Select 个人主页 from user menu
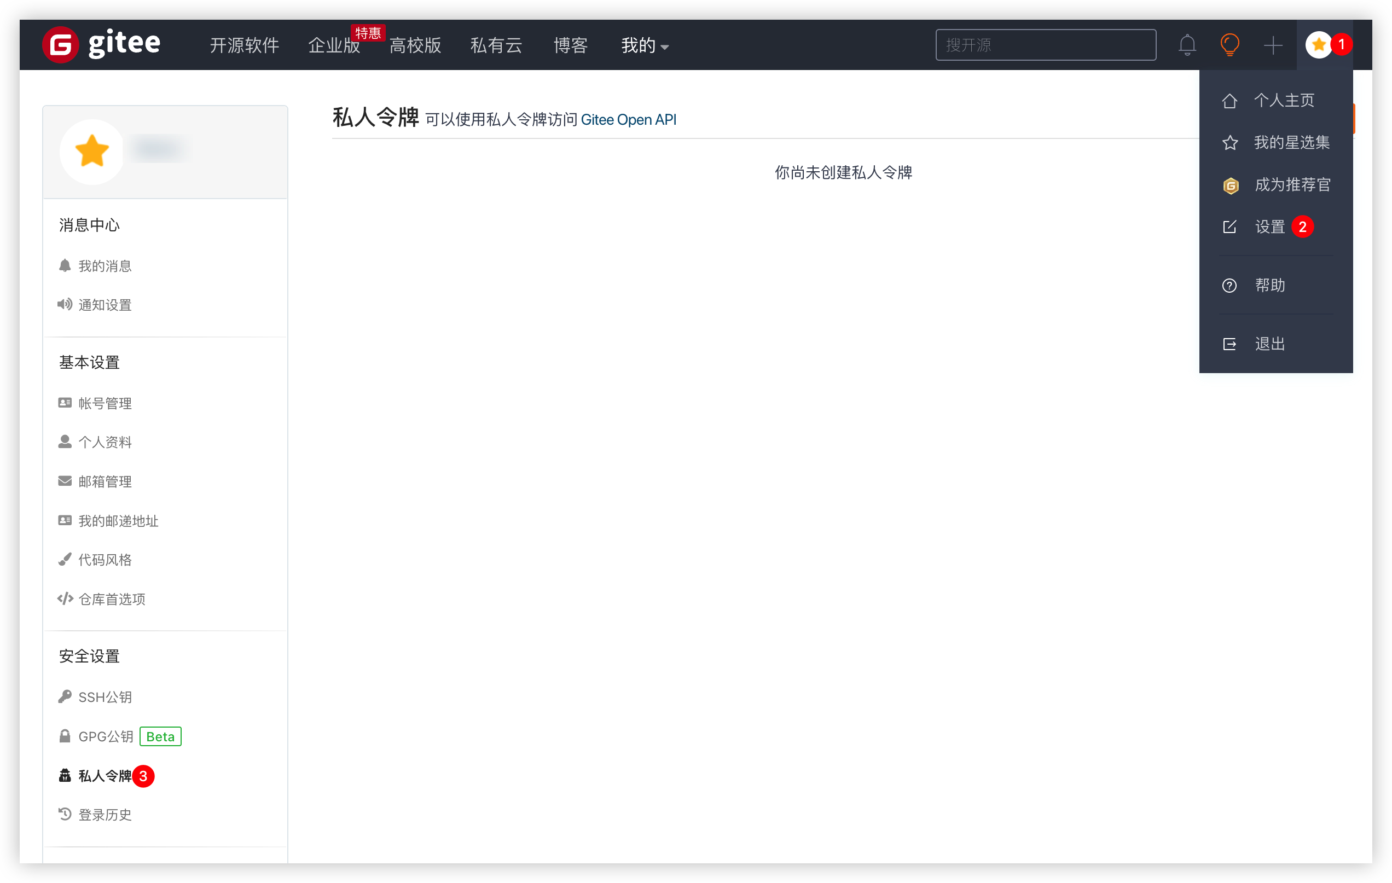Image resolution: width=1392 pixels, height=883 pixels. 1283,101
